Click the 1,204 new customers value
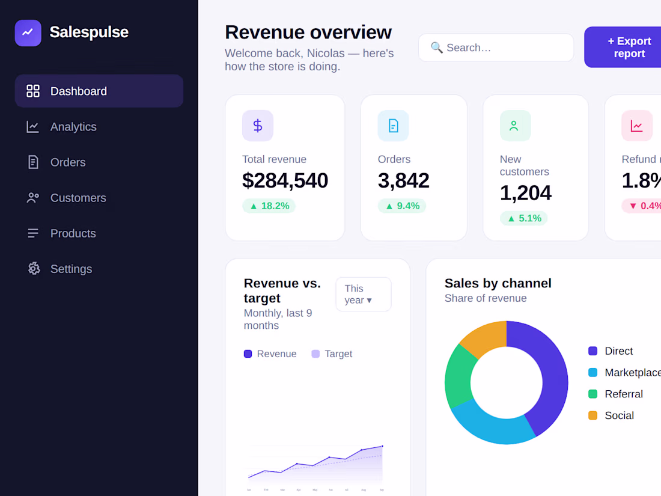This screenshot has width=661, height=496. (525, 193)
